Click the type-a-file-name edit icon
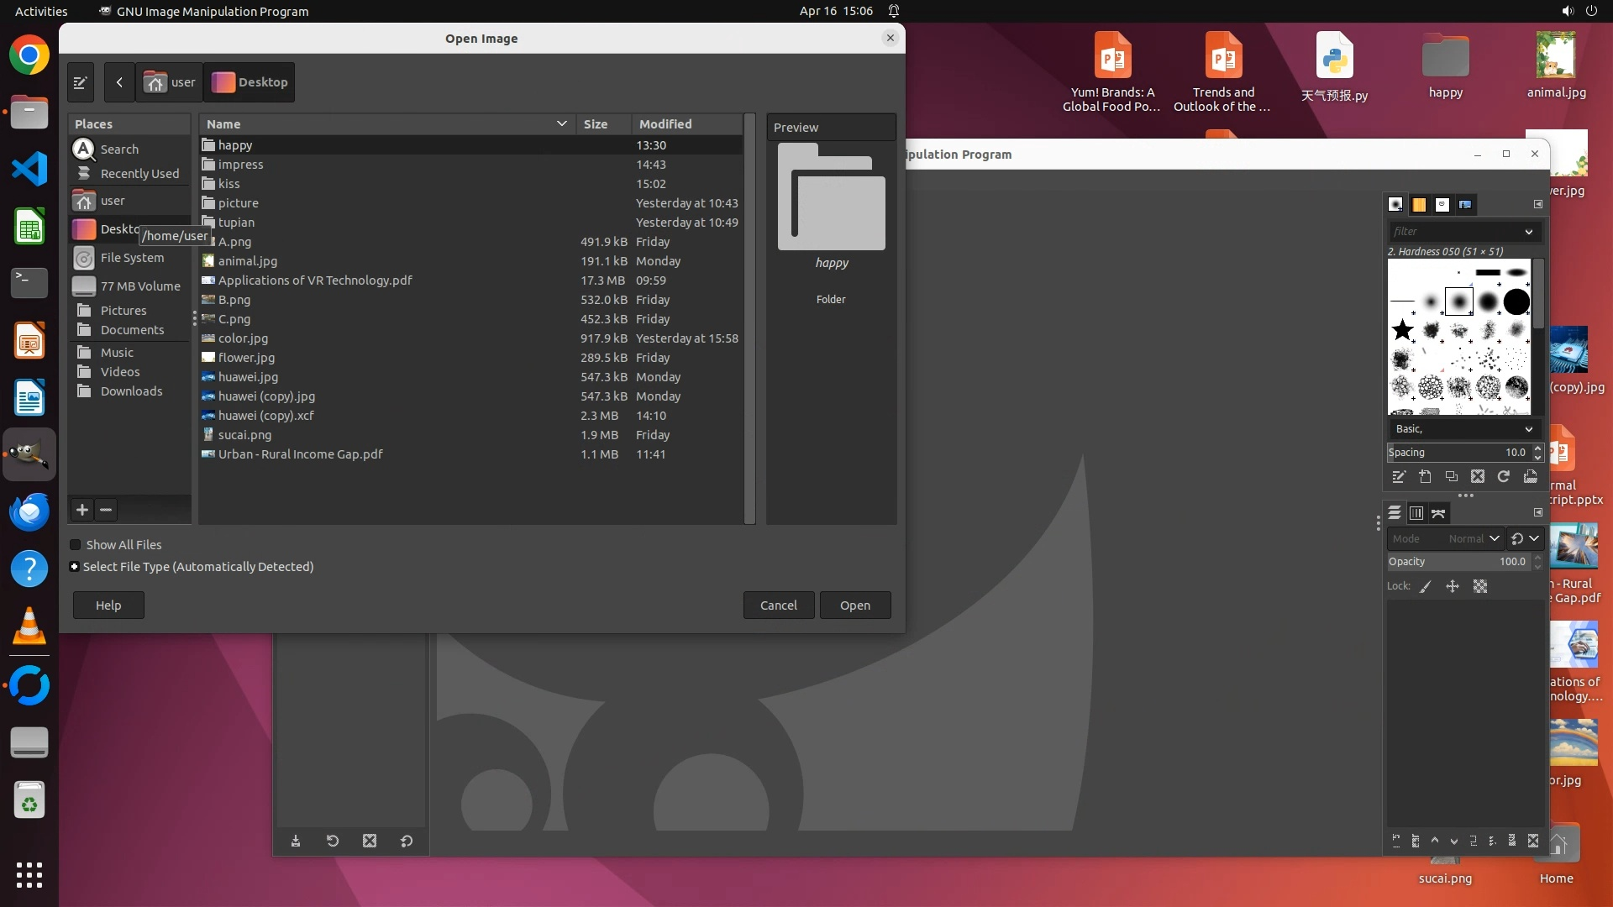 coord(81,82)
